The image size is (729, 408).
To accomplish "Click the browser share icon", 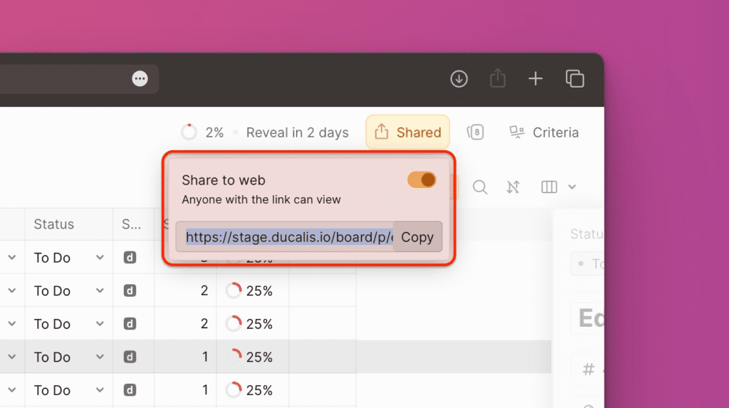I will pyautogui.click(x=498, y=78).
